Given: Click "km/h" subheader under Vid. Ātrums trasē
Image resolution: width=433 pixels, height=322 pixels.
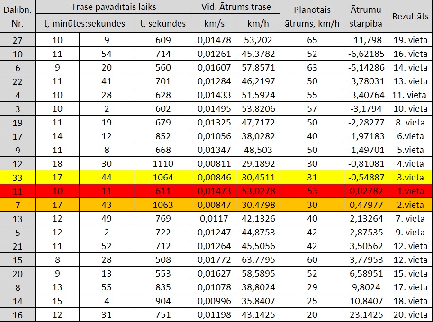Looking at the screenshot, I should point(258,24).
